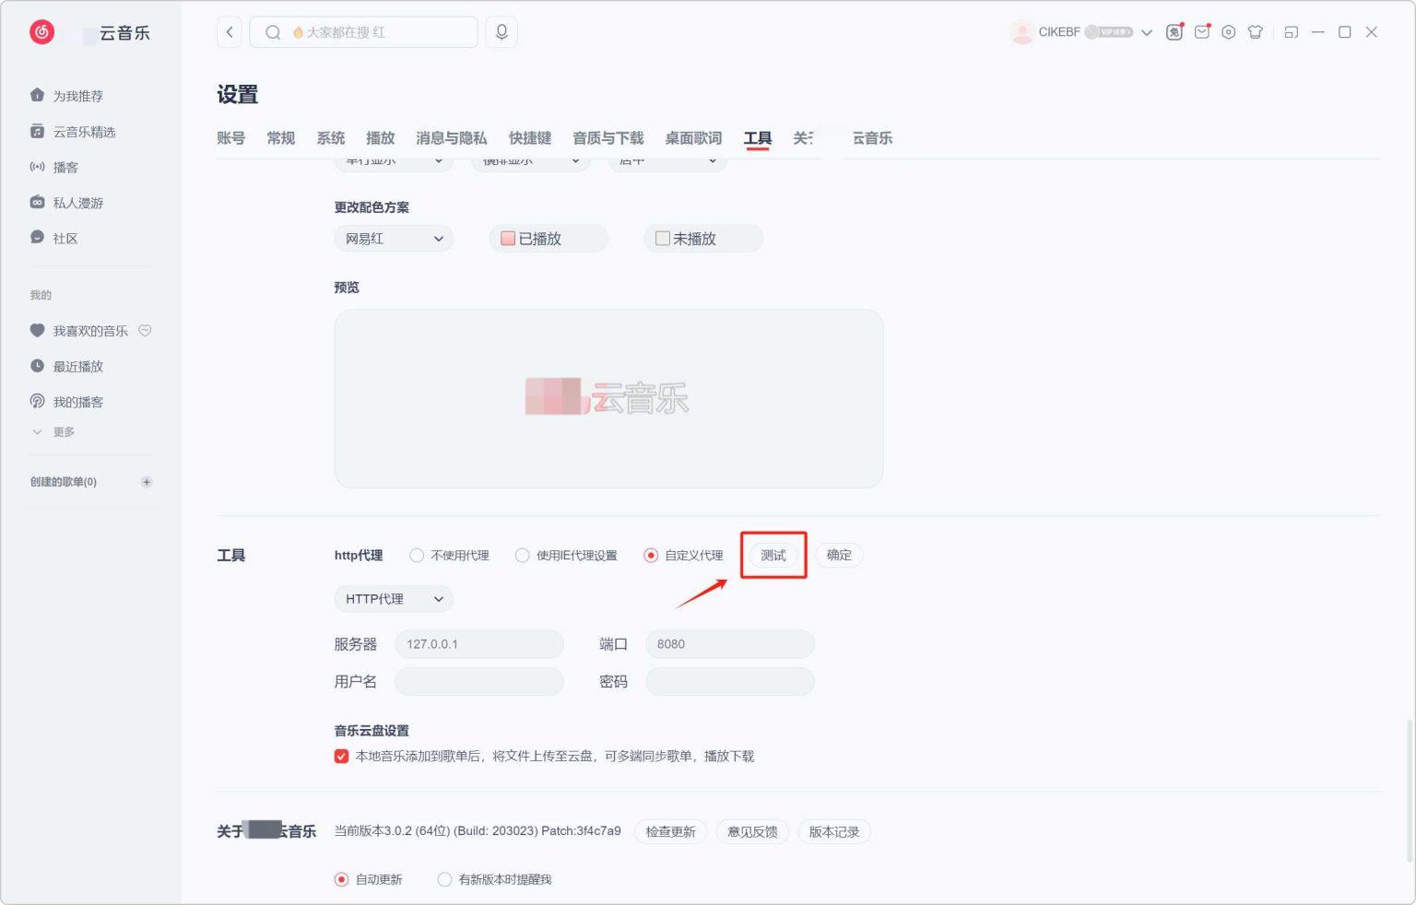The image size is (1416, 905).
Task: Click the 检查更新 button
Action: (671, 832)
